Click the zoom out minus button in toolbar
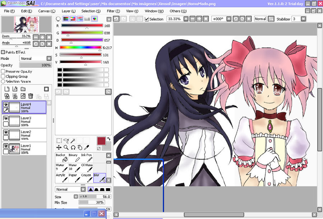323x219 pixels. (x=192, y=19)
